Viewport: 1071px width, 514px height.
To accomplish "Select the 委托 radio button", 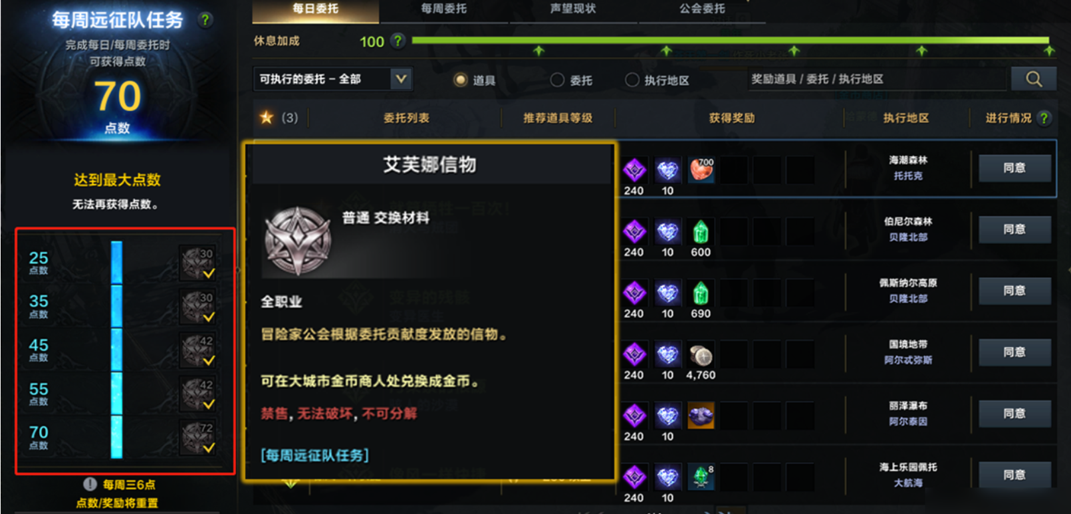I will point(557,80).
